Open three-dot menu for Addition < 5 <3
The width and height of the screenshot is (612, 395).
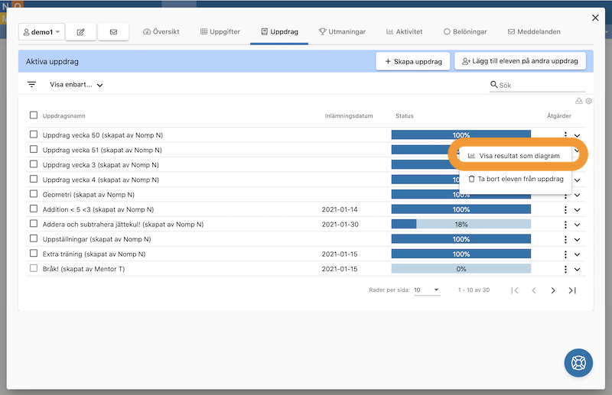(565, 210)
